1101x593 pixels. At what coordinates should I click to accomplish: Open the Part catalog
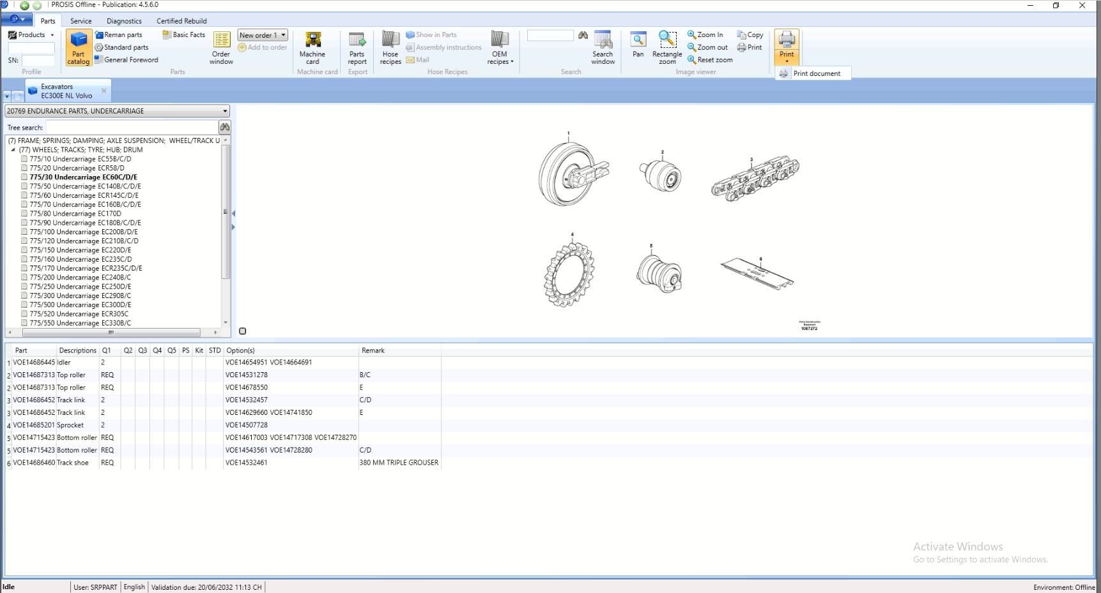click(78, 48)
